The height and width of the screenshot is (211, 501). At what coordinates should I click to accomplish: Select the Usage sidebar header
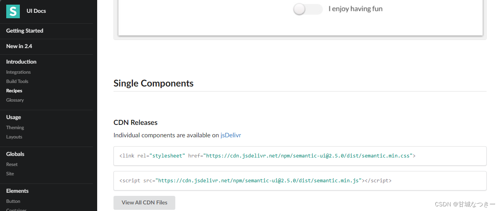14,117
